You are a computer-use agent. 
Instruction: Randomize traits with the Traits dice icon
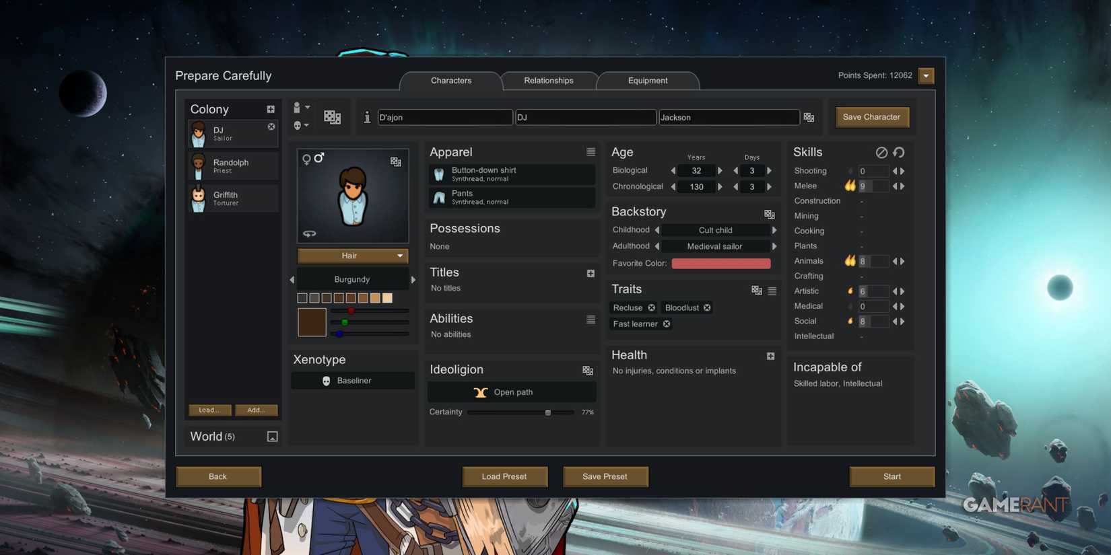[x=757, y=290]
